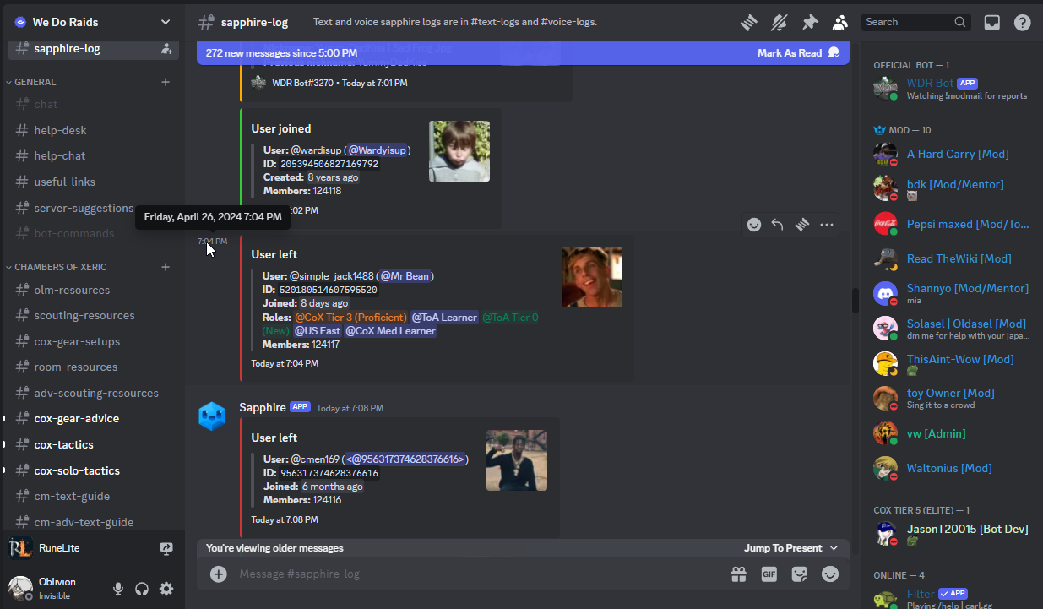Hide the member list
1043x609 pixels.
tap(840, 23)
